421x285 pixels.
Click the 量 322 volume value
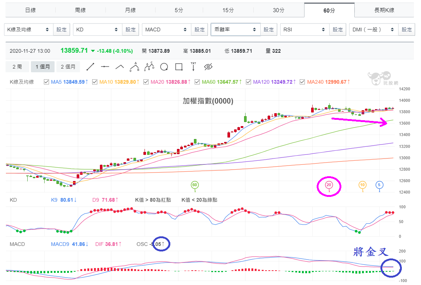273,51
